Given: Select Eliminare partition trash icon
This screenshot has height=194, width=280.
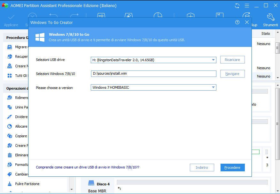Looking at the screenshot, I should (x=10, y=155).
